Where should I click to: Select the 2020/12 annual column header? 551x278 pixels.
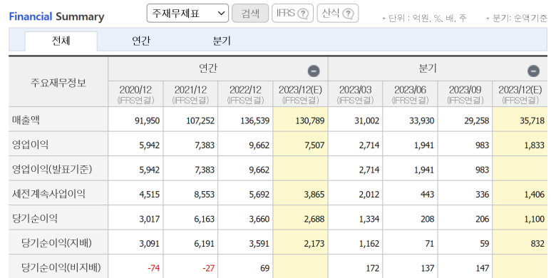(x=135, y=94)
